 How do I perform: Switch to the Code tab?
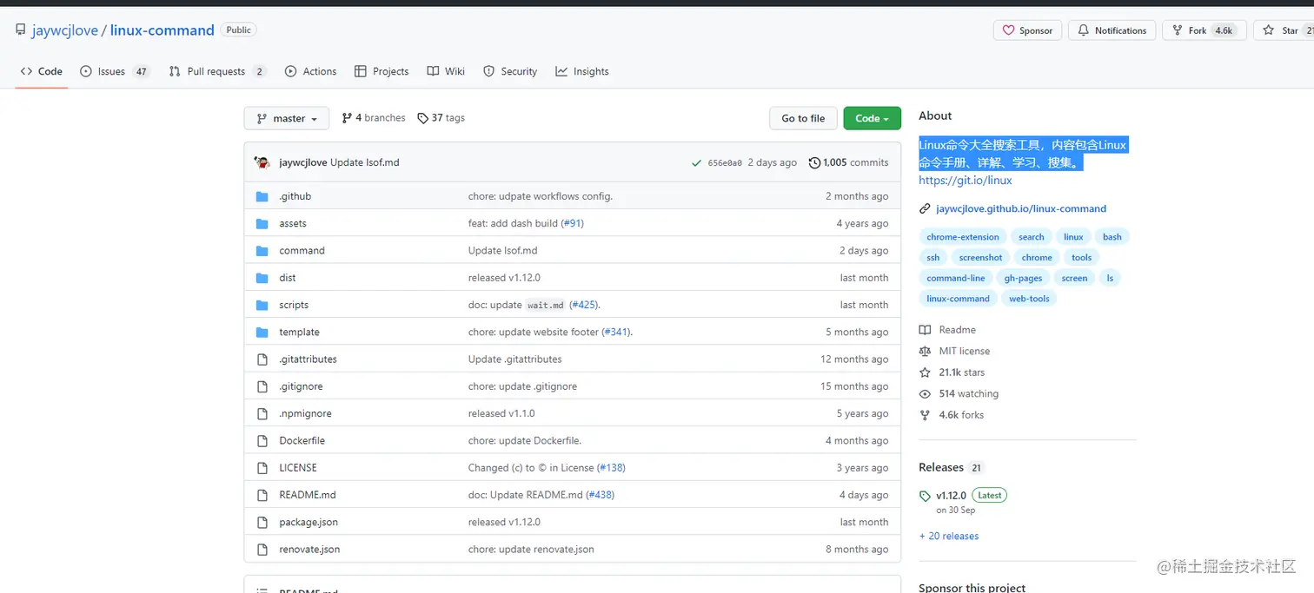[42, 71]
